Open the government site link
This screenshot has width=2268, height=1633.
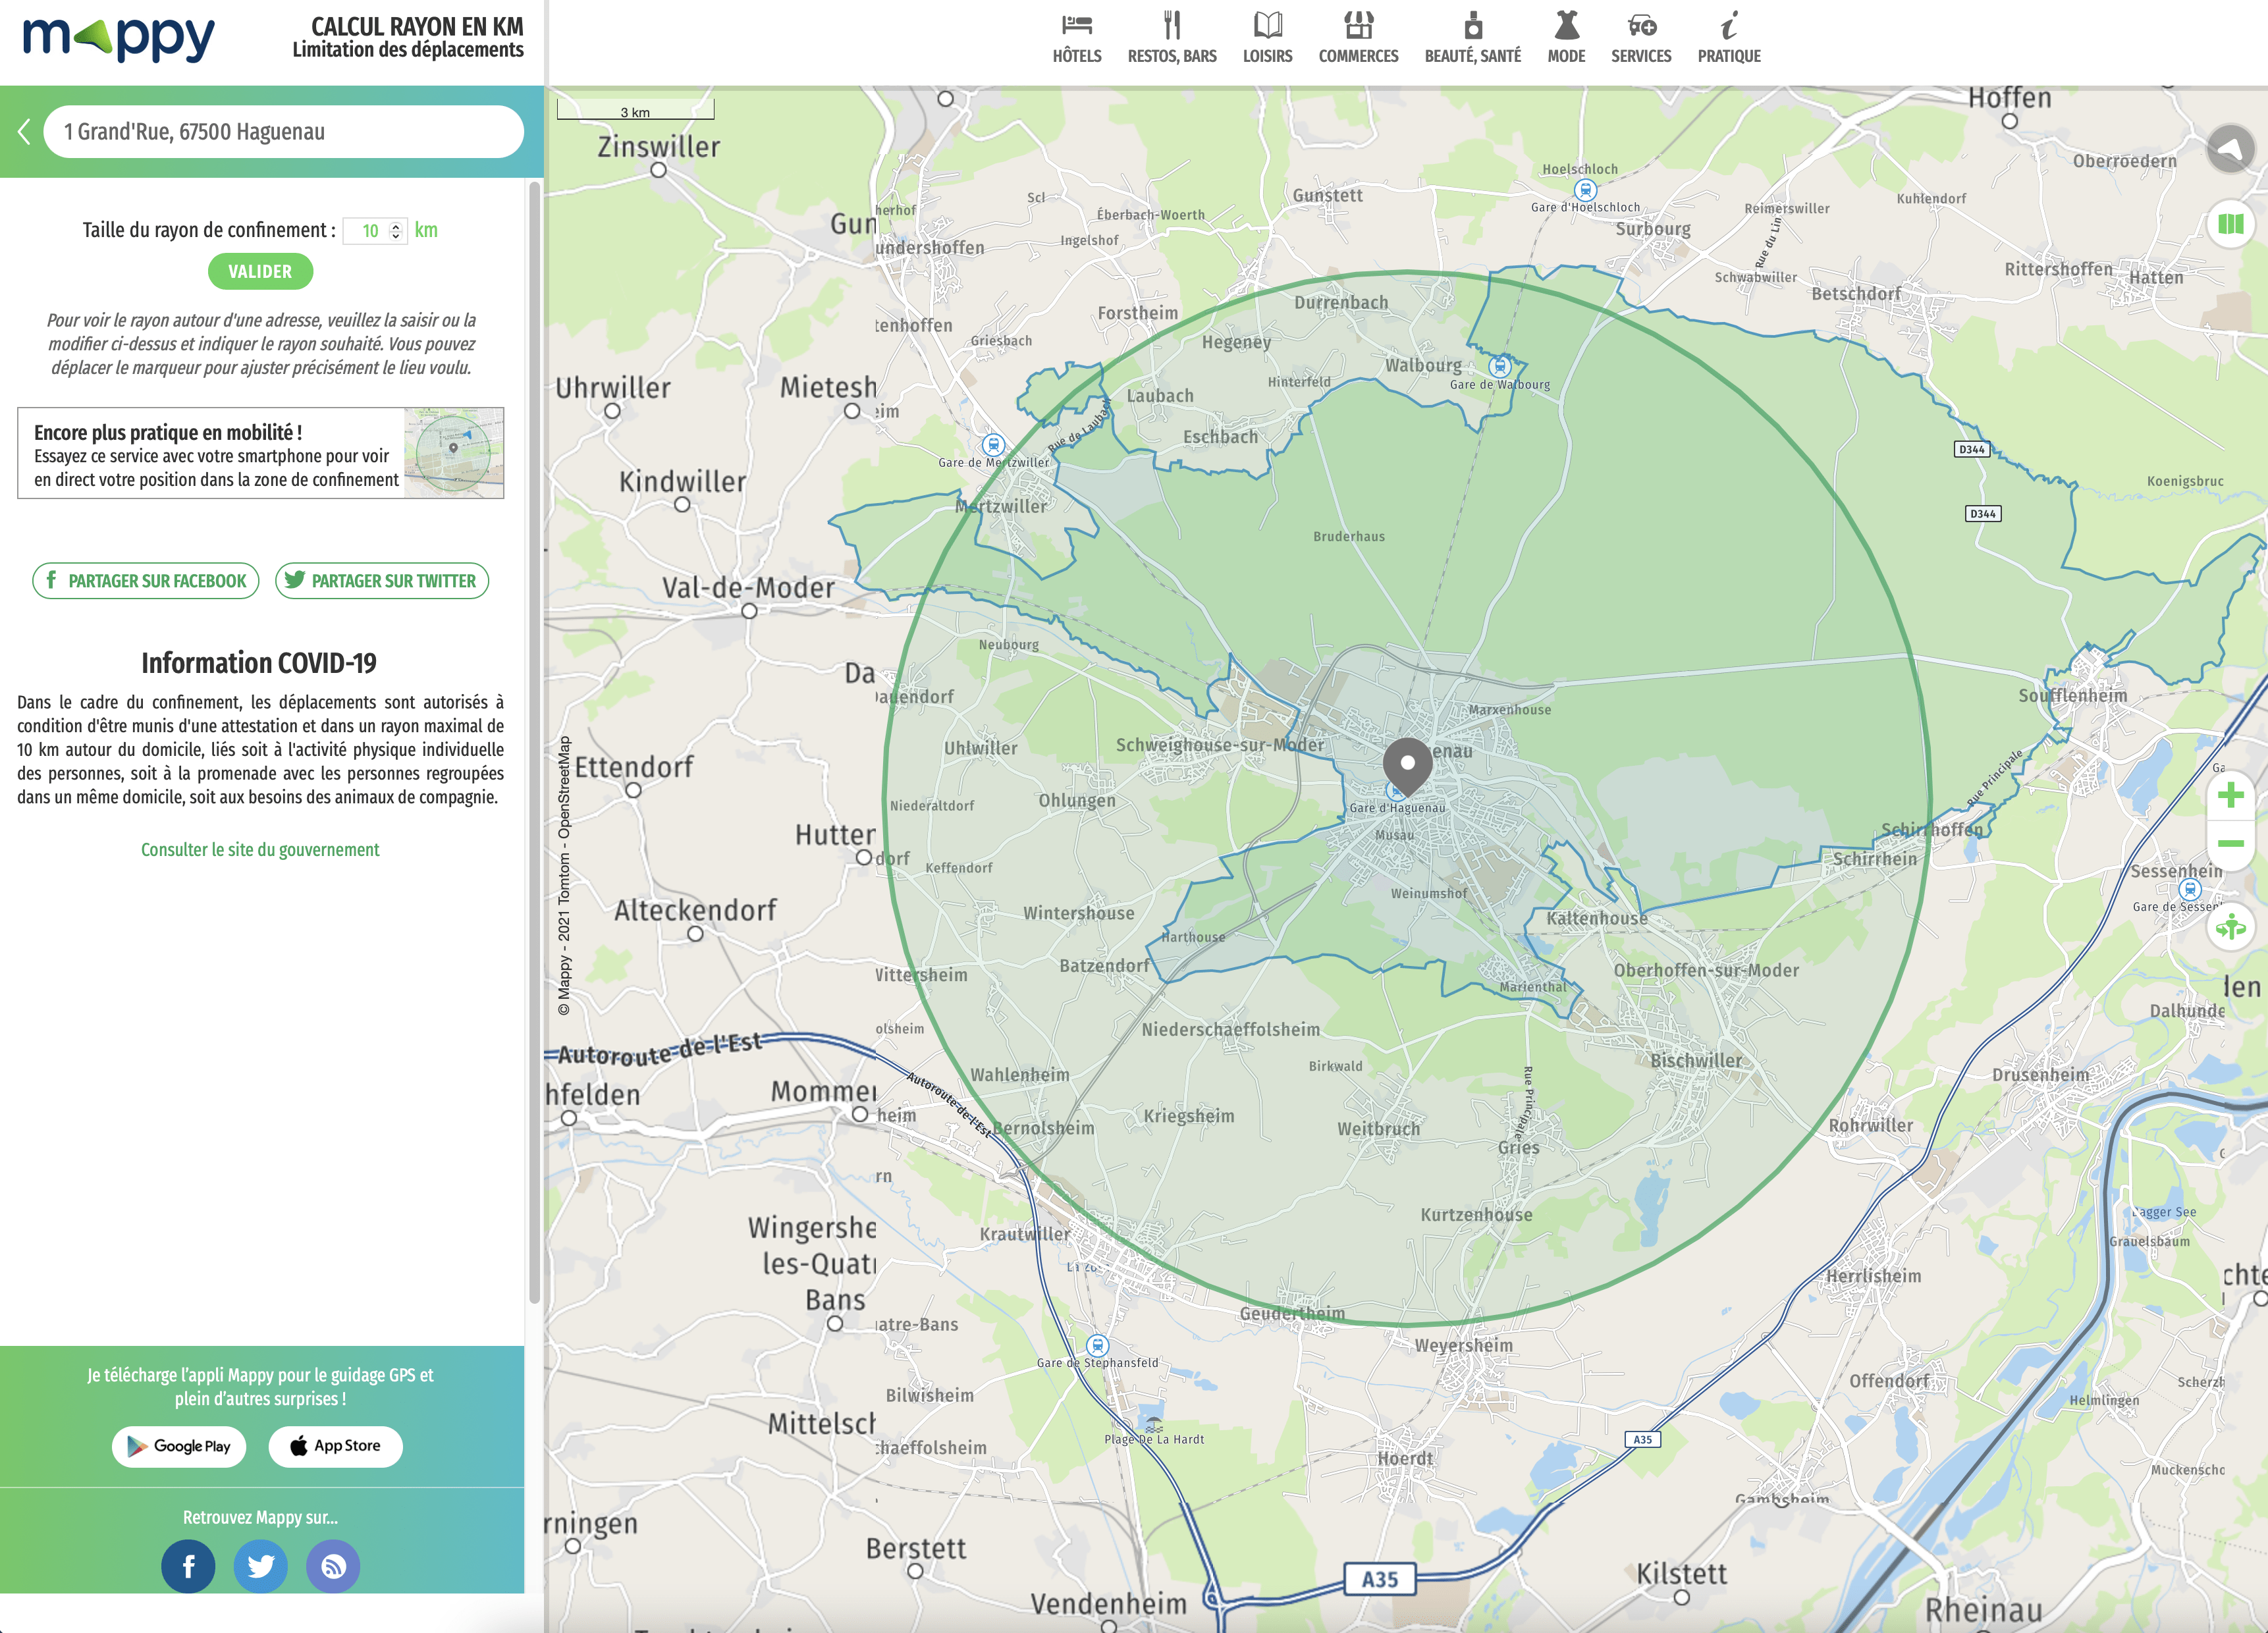tap(260, 850)
